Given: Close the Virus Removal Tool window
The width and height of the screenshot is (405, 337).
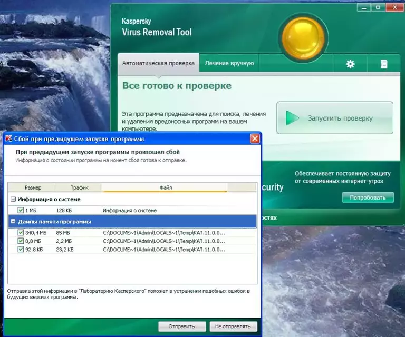Looking at the screenshot, I should pos(394,7).
